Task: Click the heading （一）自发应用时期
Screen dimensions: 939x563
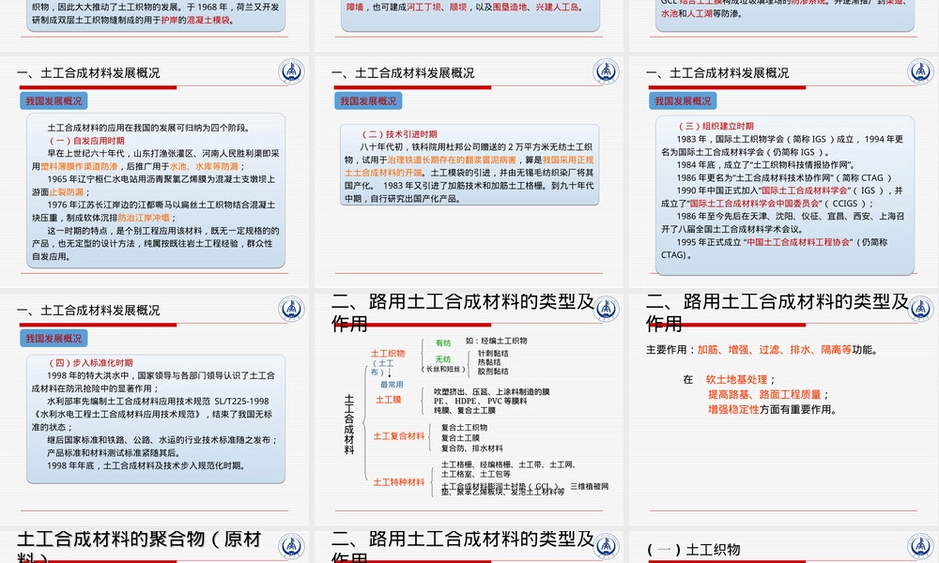Action: click(x=86, y=141)
